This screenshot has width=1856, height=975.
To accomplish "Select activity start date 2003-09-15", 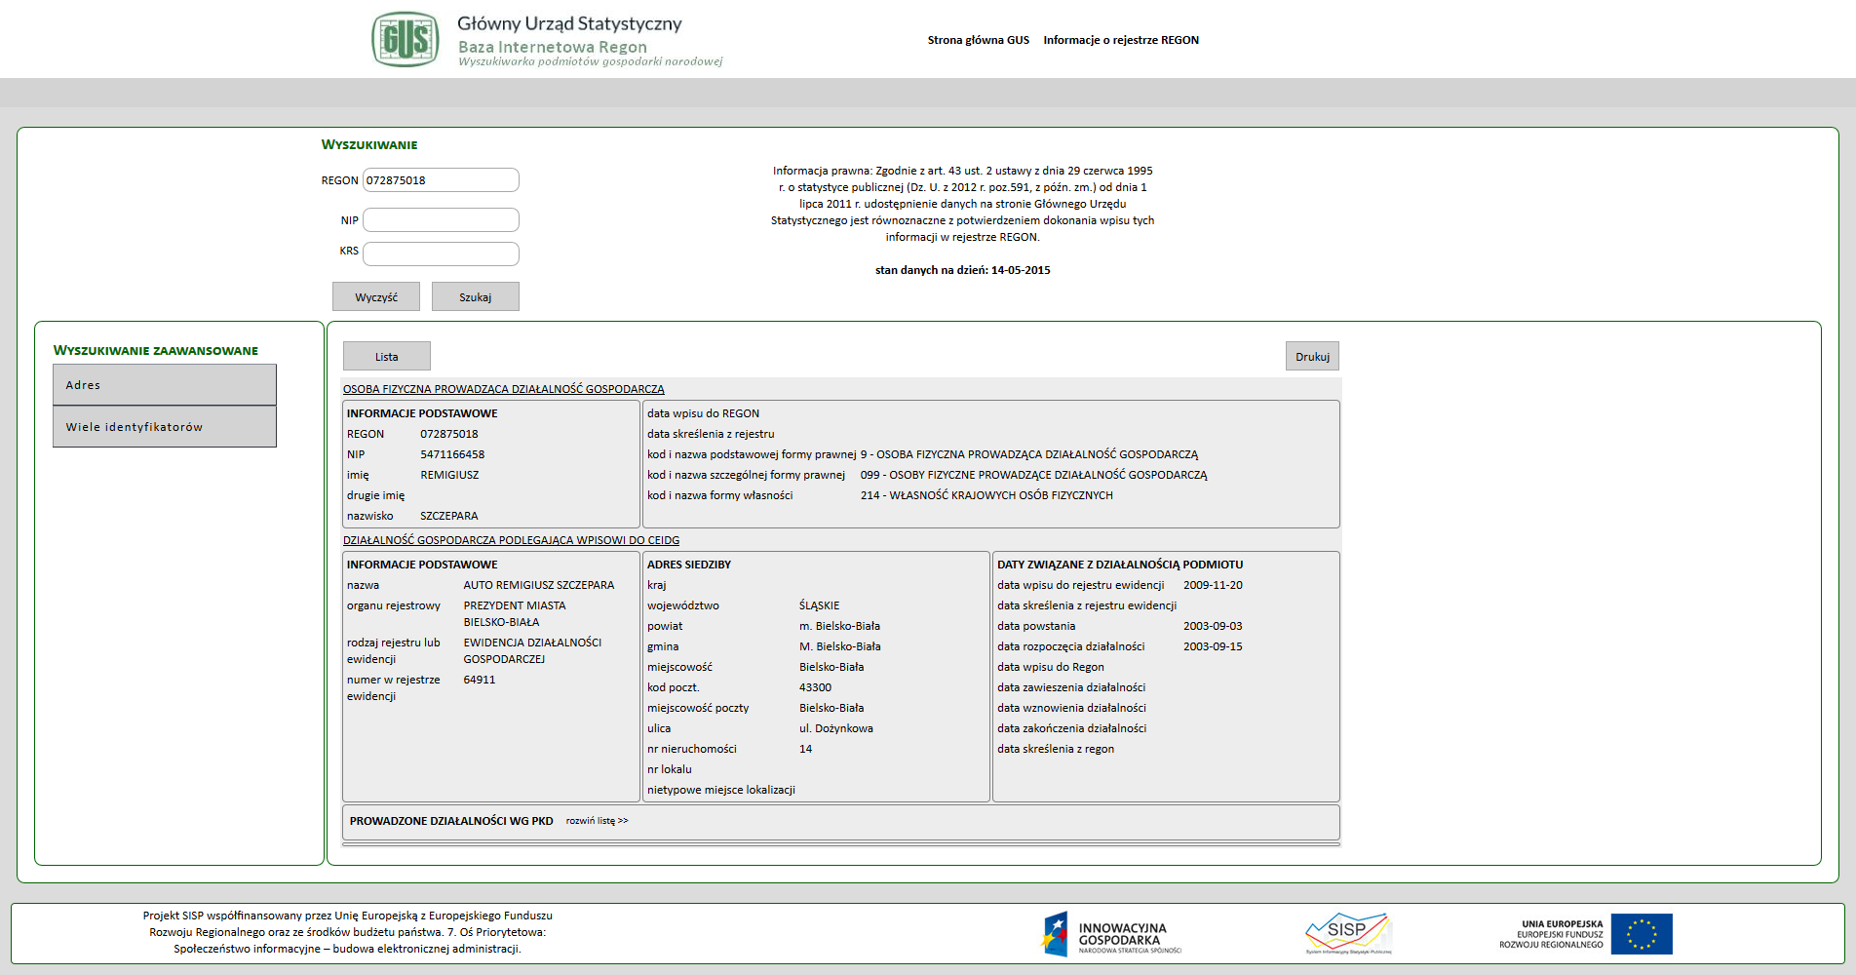I will pos(1213,646).
